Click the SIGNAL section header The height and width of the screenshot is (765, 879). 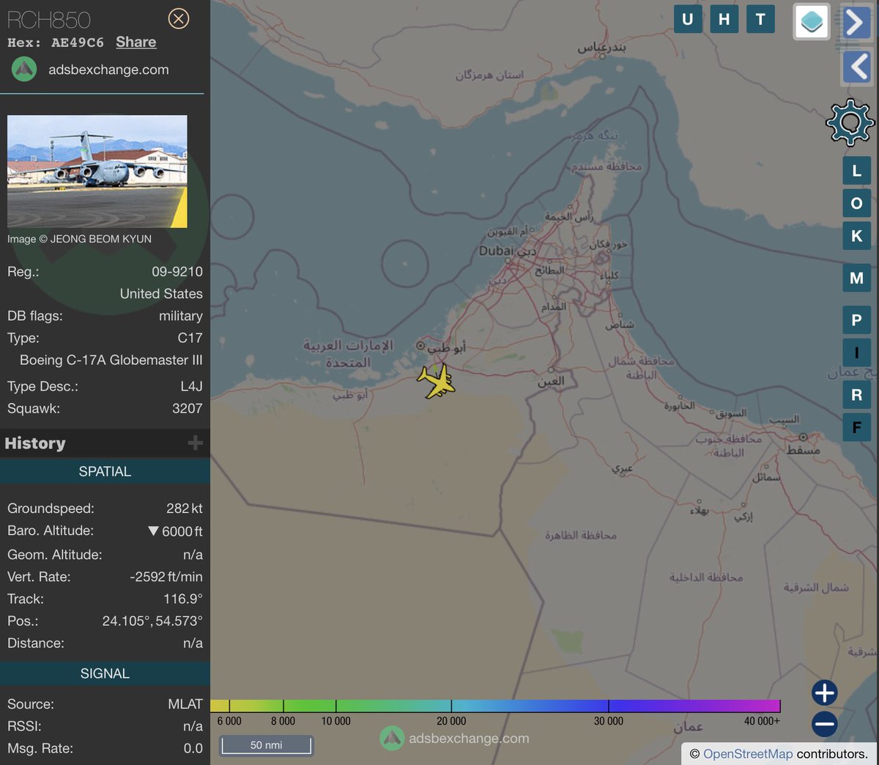(x=105, y=673)
